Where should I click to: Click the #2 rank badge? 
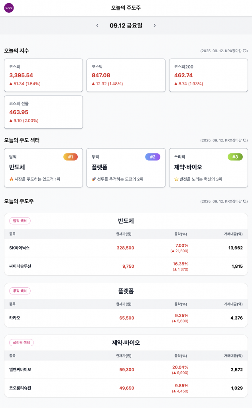[153, 157]
